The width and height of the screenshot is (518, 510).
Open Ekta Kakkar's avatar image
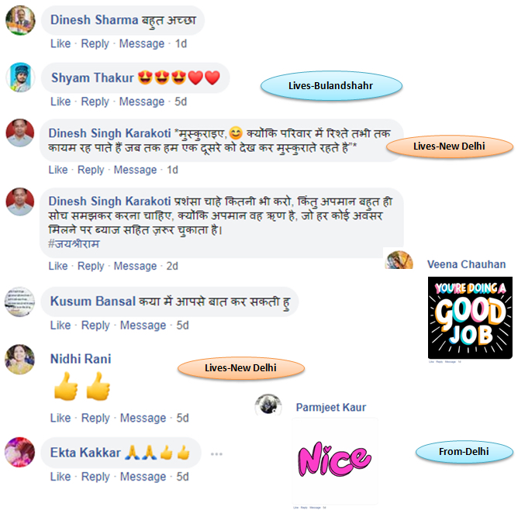pos(20,452)
